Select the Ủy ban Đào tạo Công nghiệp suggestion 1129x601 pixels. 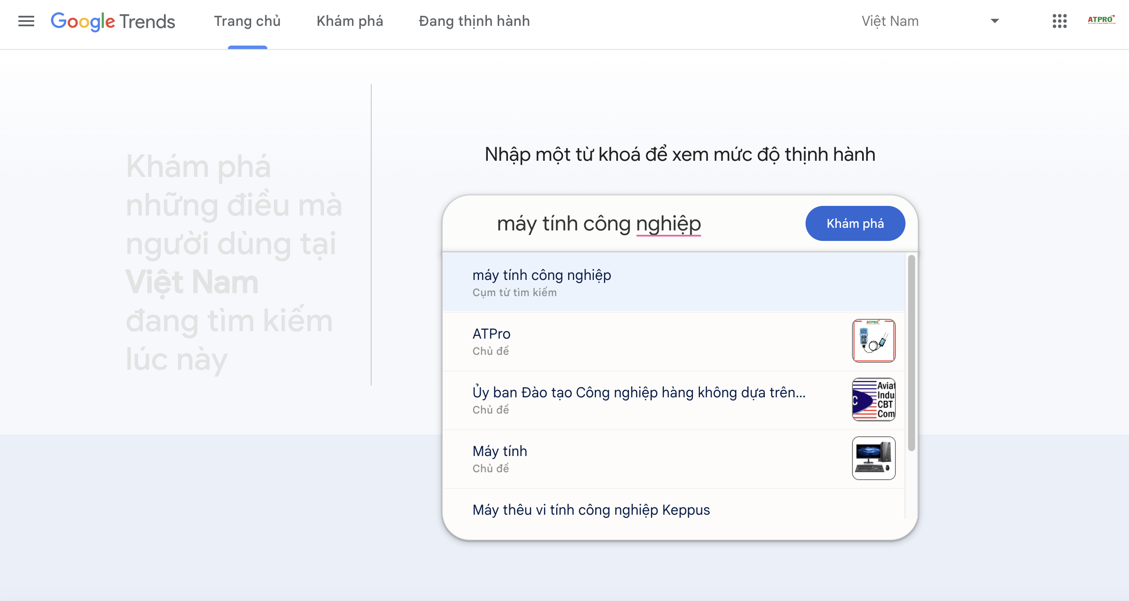pos(674,400)
